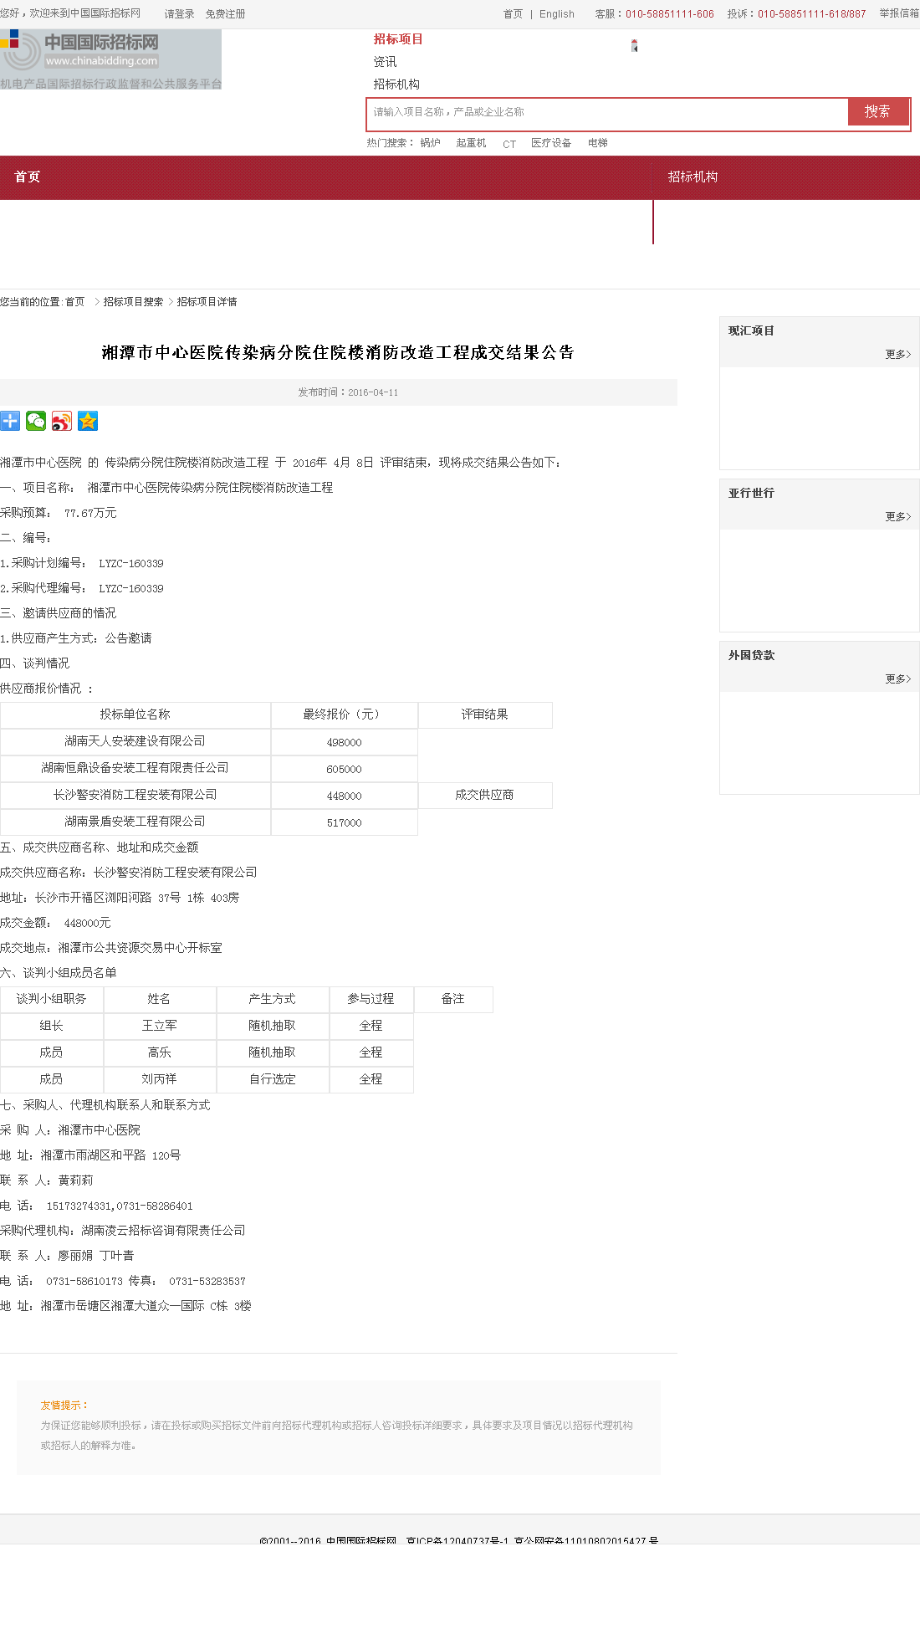Click the 现汇项目 panel heading
Viewport: 920px width, 1649px height.
coord(751,330)
